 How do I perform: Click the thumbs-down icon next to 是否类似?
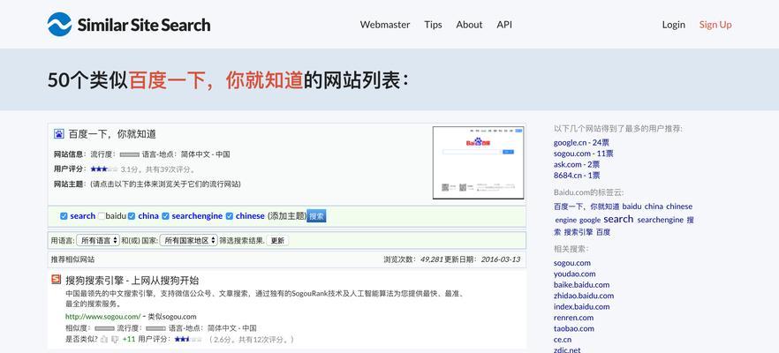(115, 340)
